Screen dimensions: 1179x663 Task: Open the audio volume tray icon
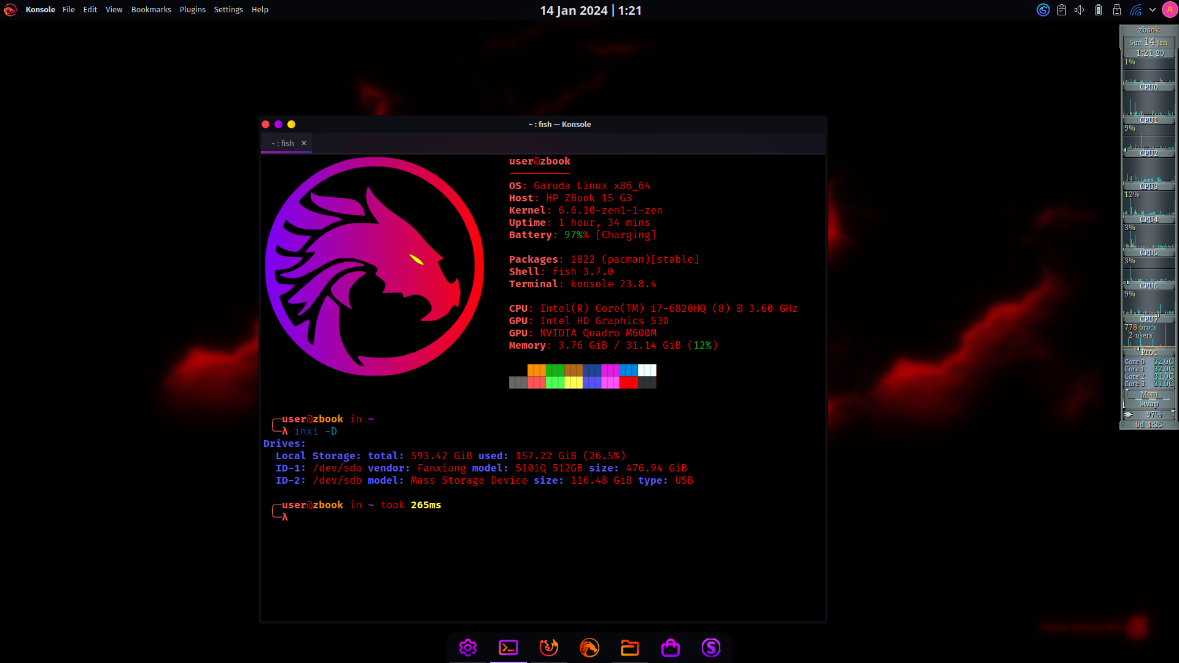coord(1080,10)
